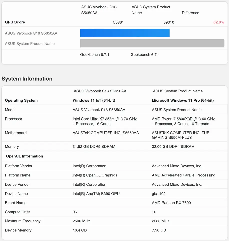229x241 pixels.
Task: Click the Platform Vendor row label
Action: point(19,166)
